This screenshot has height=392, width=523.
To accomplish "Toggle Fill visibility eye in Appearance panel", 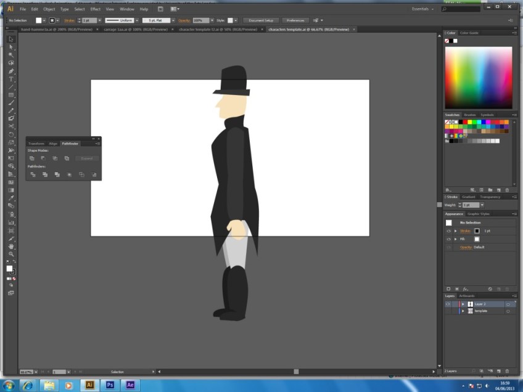I will [x=449, y=239].
